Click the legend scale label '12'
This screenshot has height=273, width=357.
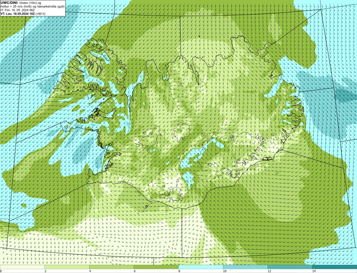tap(269, 271)
